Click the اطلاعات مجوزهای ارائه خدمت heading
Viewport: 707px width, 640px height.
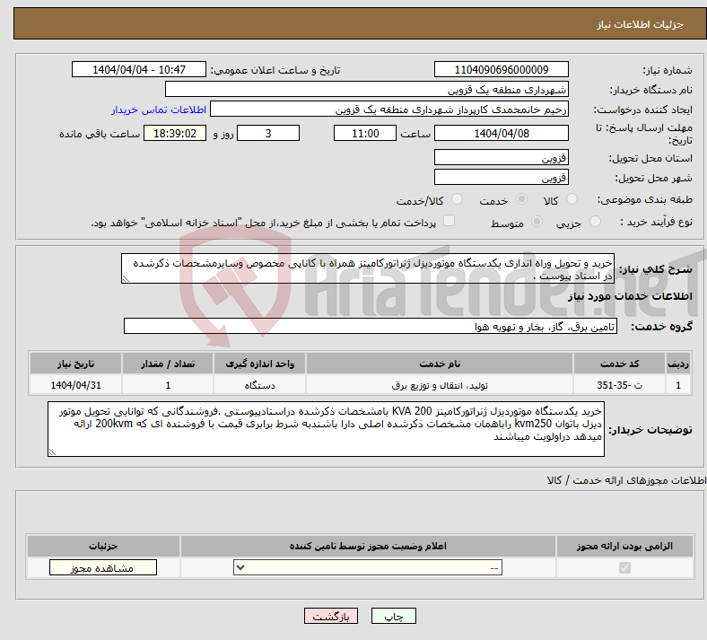point(627,481)
